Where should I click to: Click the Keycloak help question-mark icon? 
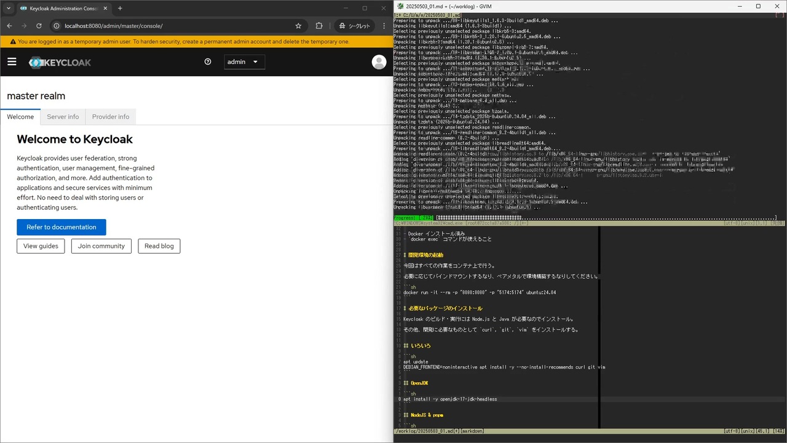pos(208,62)
